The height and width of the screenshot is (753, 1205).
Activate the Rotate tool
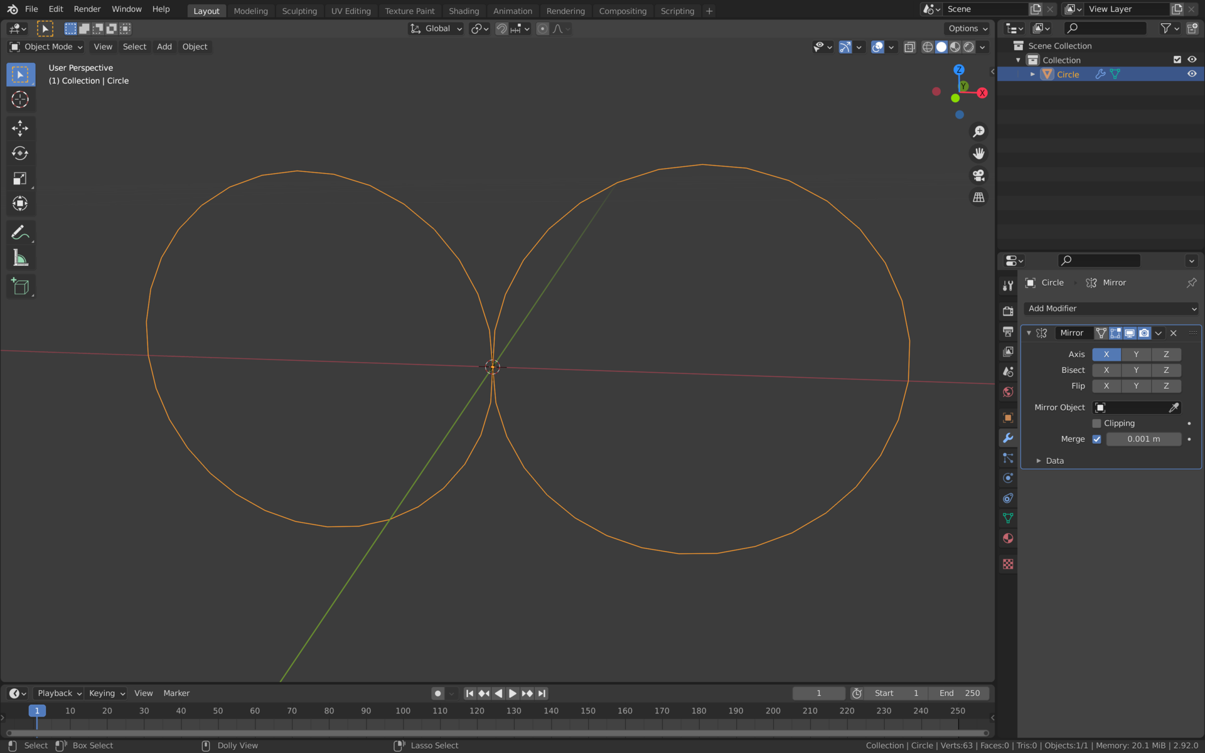(x=20, y=153)
